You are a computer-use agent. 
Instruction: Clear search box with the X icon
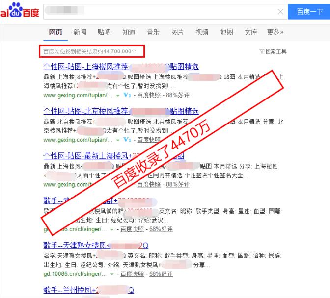[280, 12]
